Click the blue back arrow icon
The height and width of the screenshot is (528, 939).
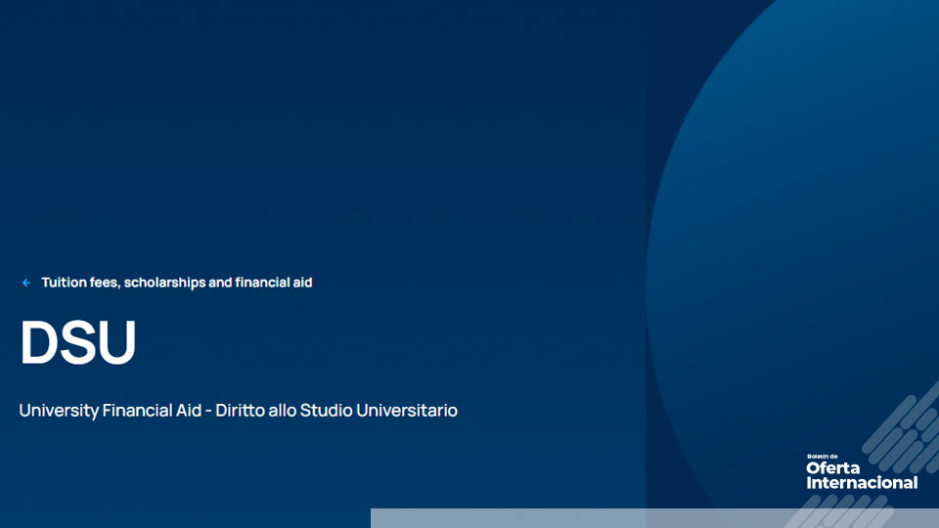click(x=26, y=283)
